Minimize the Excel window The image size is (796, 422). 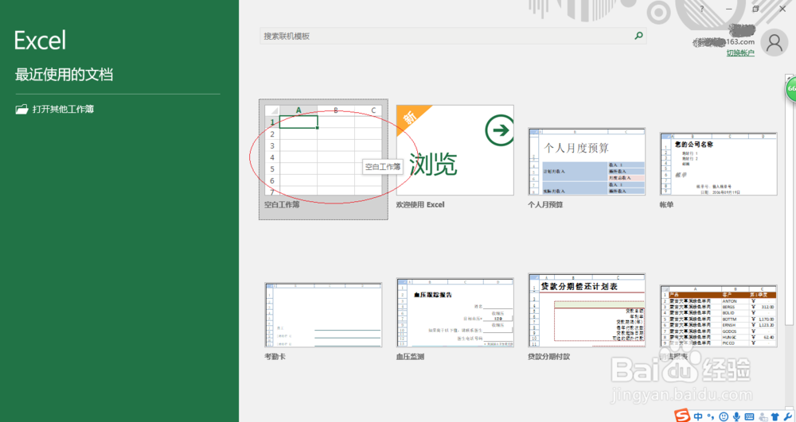(x=728, y=9)
